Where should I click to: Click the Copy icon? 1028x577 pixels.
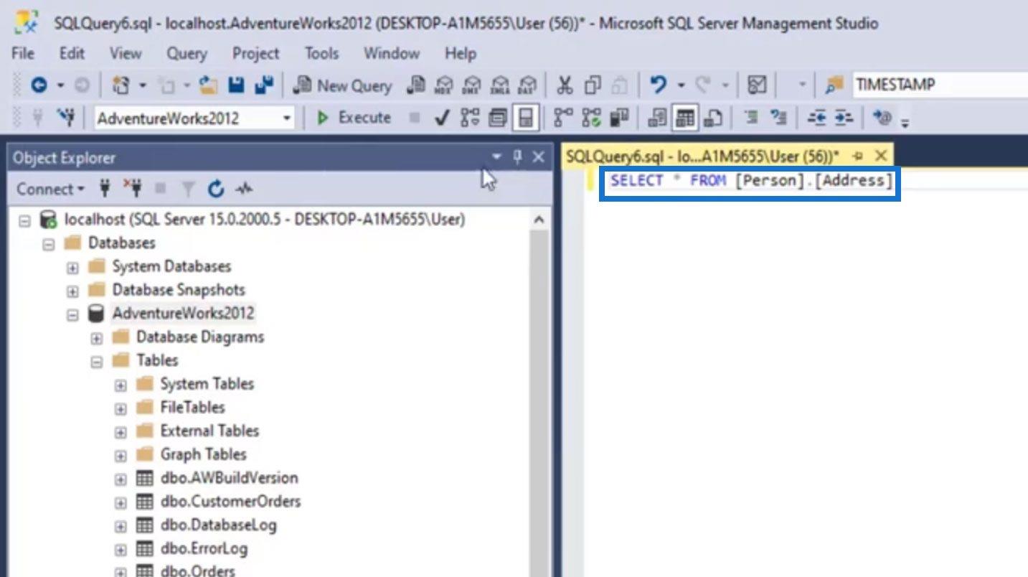[x=593, y=85]
